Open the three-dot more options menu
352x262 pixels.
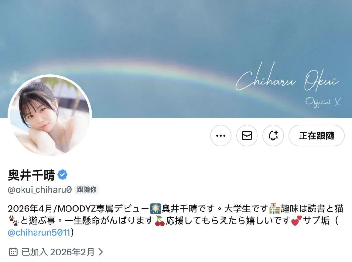221,136
